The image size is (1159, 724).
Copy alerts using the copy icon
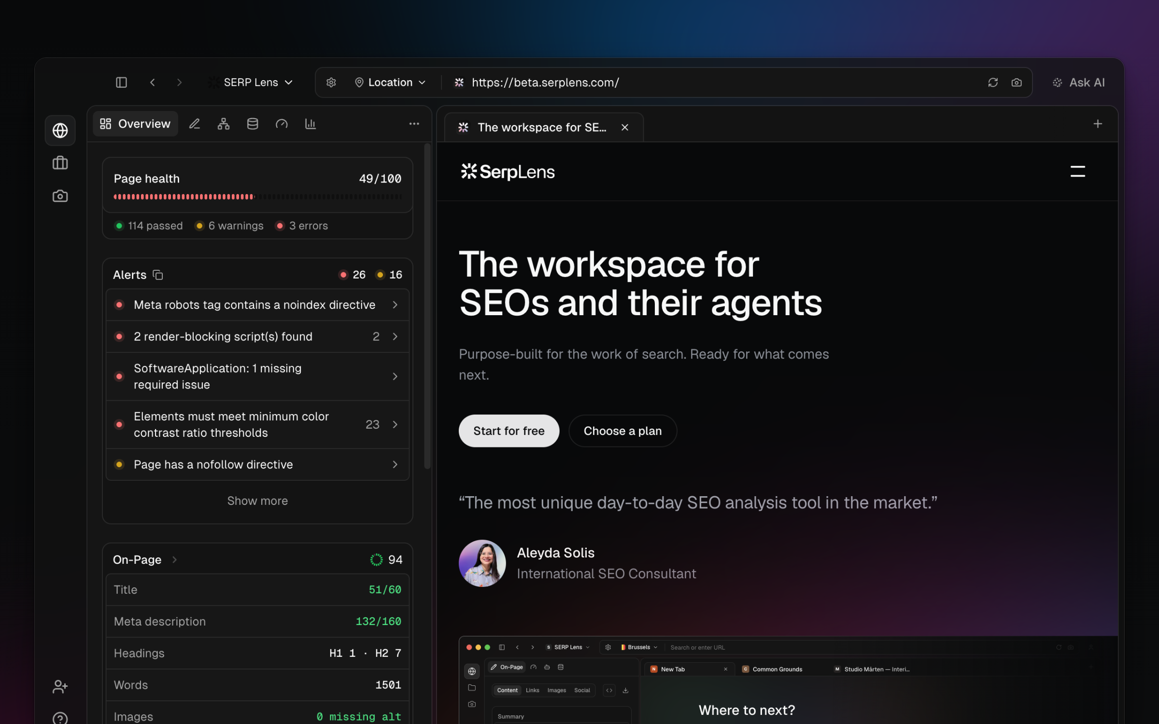[x=158, y=275]
